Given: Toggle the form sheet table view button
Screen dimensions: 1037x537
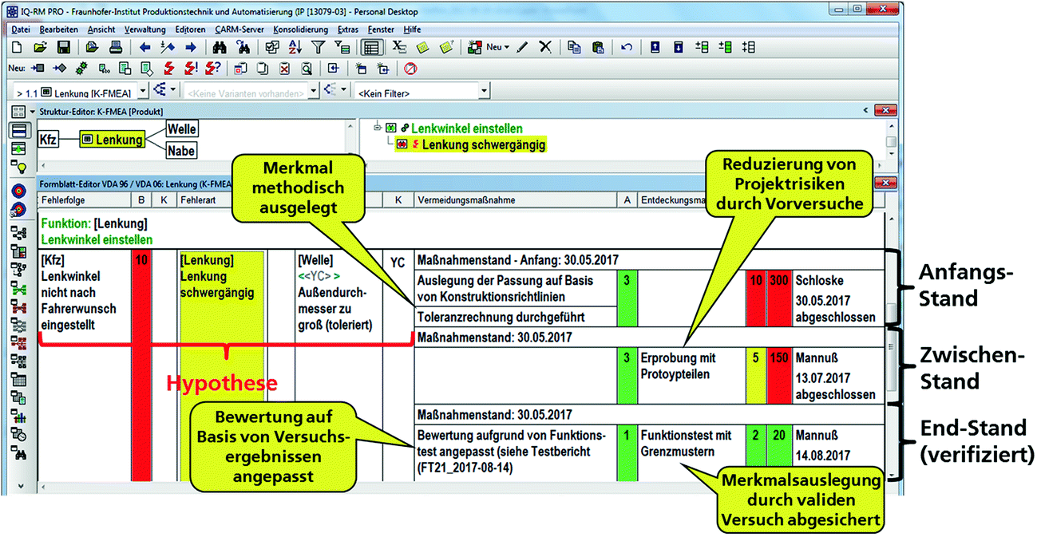Looking at the screenshot, I should 370,47.
